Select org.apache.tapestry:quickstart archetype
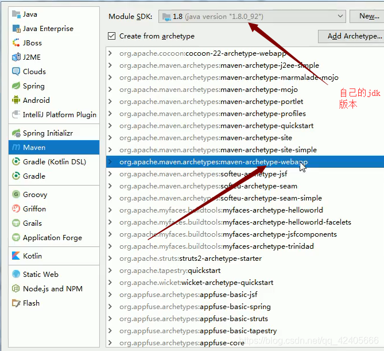384x351 pixels. 245,271
